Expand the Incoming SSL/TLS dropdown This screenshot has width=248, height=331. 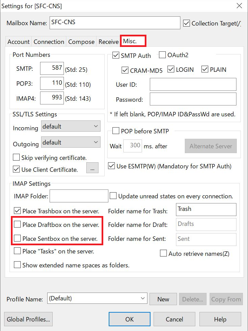pos(71,127)
